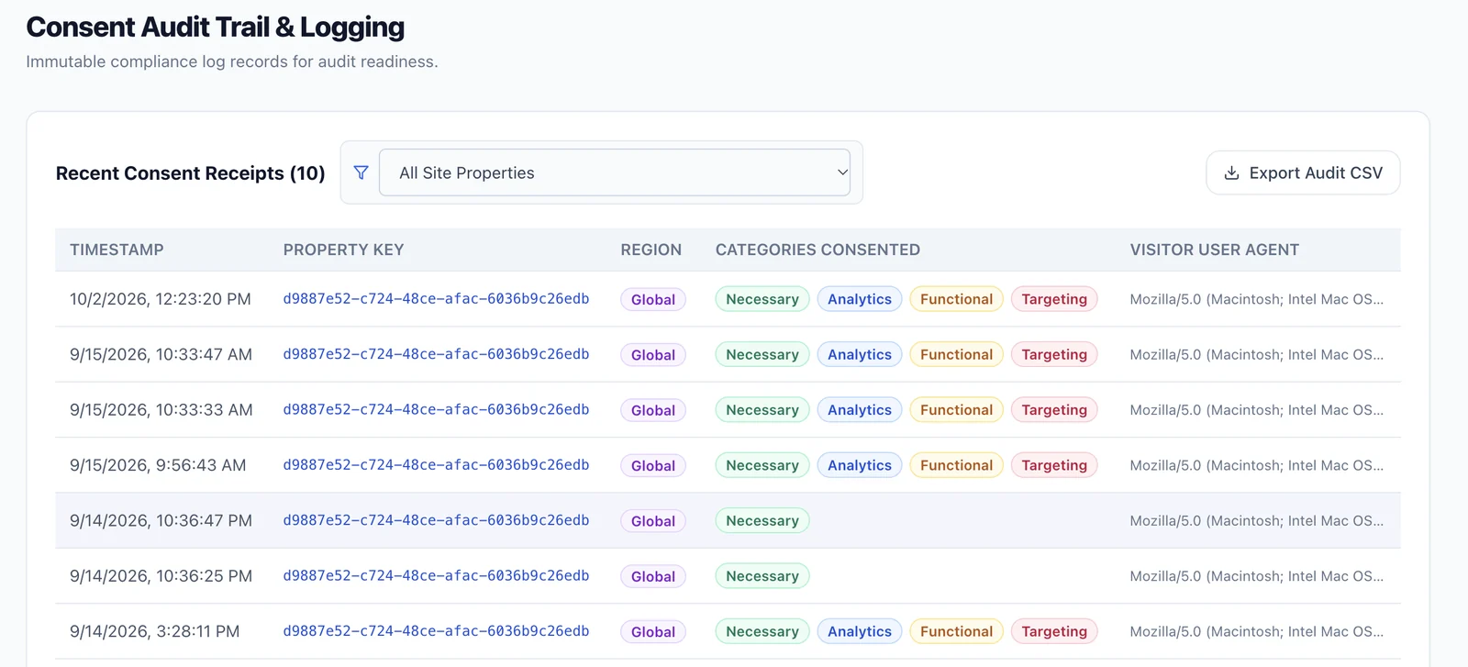Click the REGION column header
1468x667 pixels.
point(651,250)
